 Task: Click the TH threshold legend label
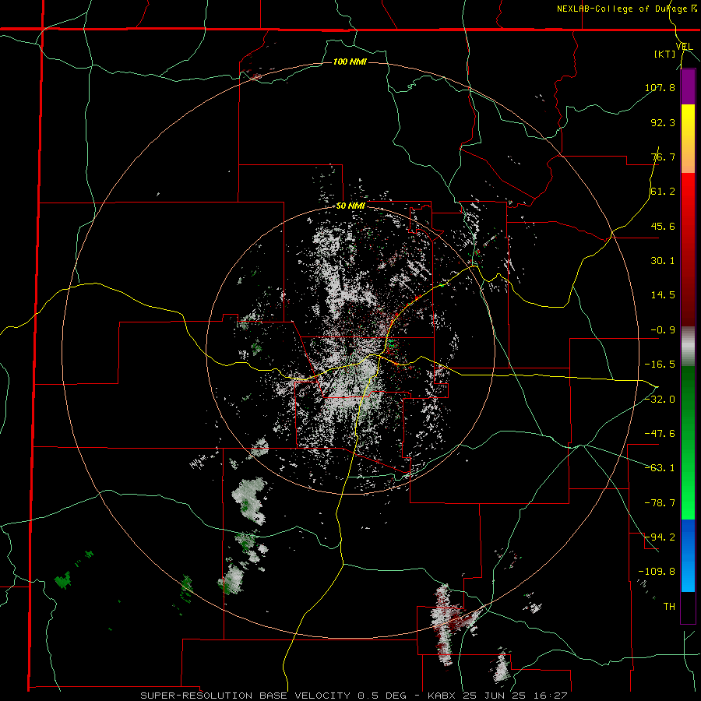pyautogui.click(x=669, y=607)
